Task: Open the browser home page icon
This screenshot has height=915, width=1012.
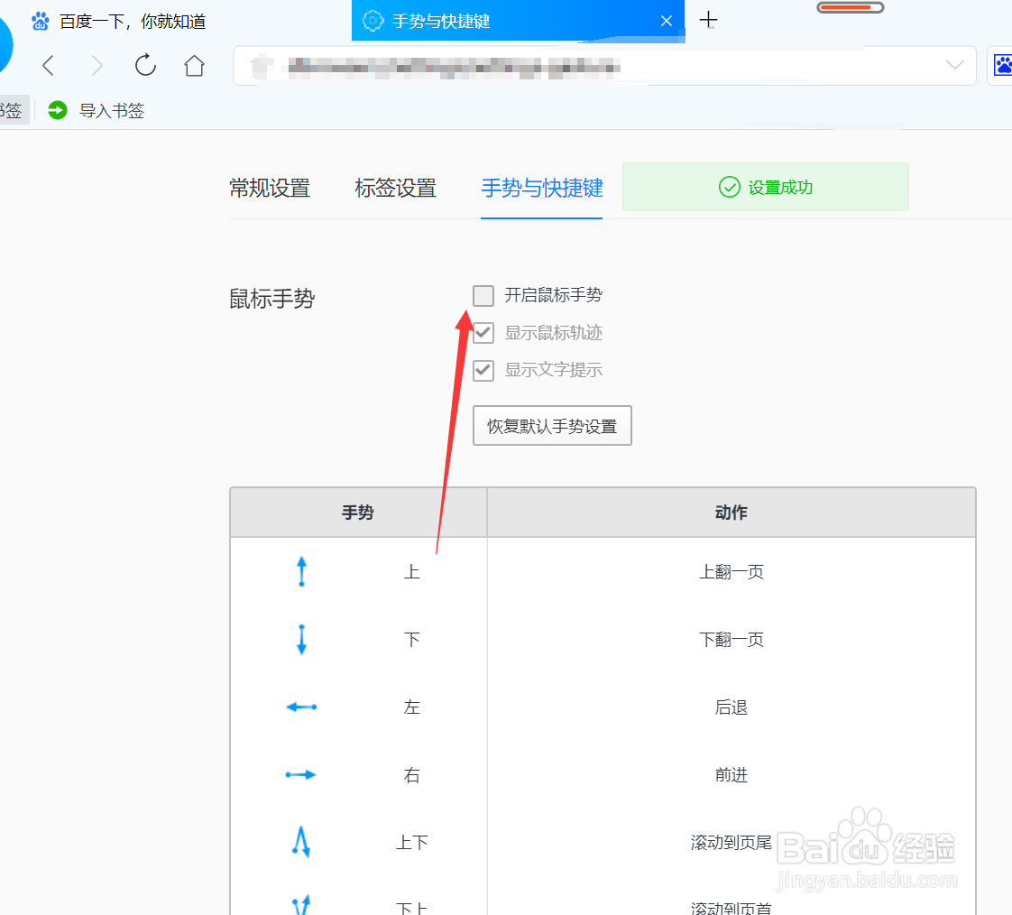Action: [194, 65]
